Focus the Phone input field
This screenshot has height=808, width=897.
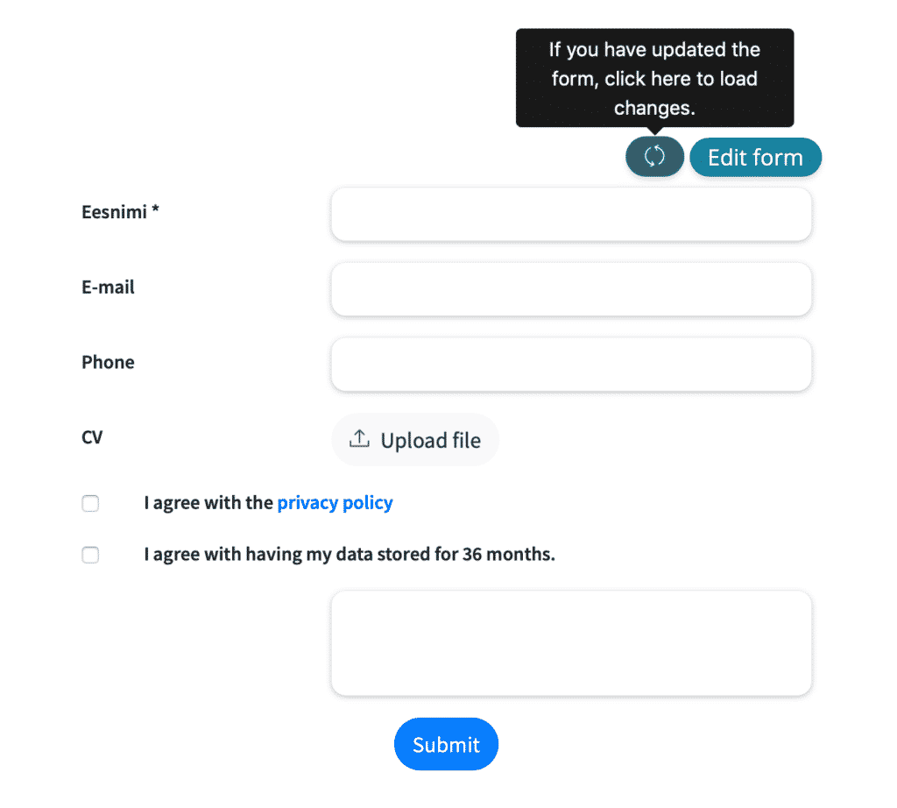pyautogui.click(x=571, y=365)
